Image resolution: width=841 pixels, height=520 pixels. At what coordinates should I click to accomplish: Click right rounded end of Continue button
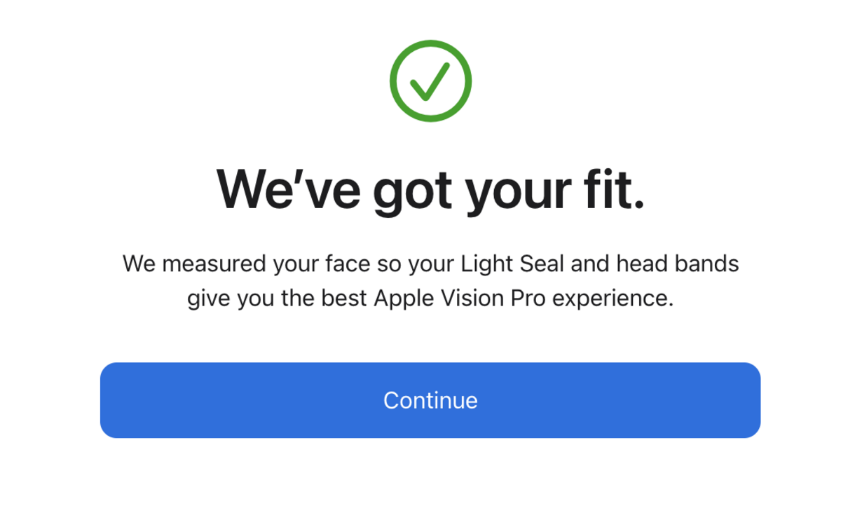coord(748,400)
